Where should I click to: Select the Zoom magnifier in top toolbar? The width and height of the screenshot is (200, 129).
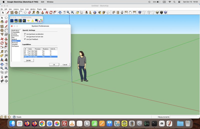pos(68,12)
